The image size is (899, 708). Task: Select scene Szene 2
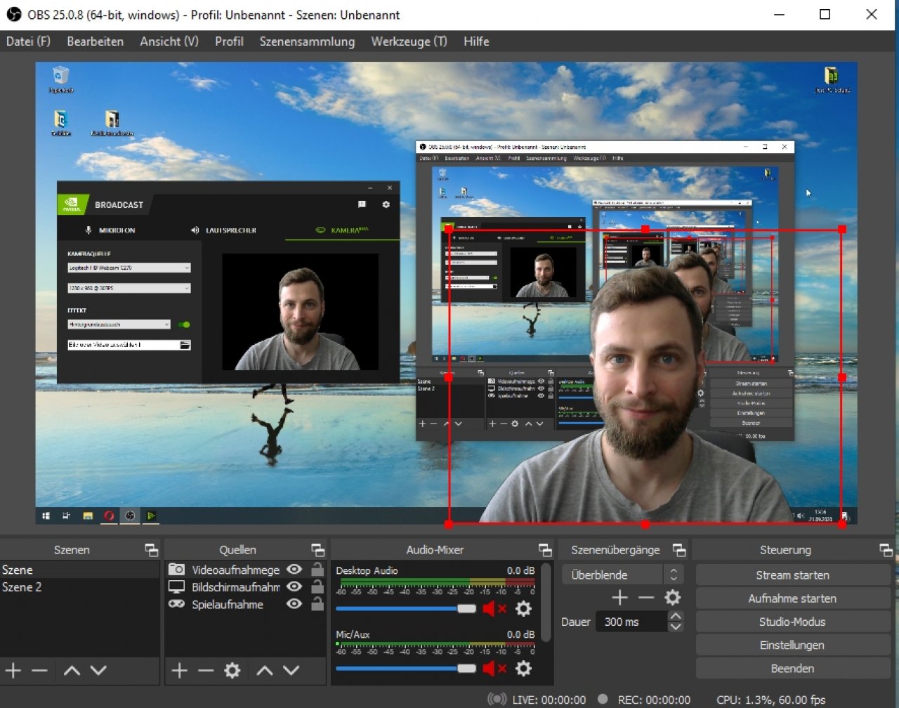[79, 587]
